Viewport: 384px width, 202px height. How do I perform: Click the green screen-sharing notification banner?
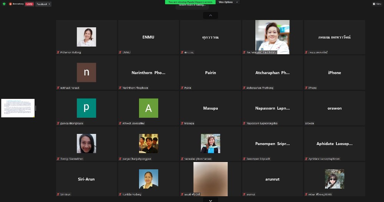click(x=190, y=2)
